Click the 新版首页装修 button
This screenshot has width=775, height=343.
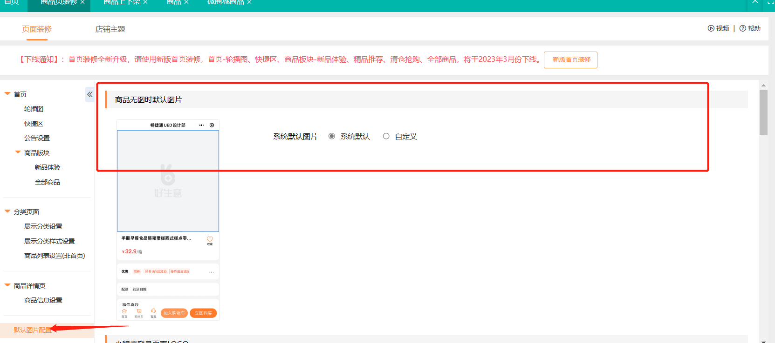[570, 59]
